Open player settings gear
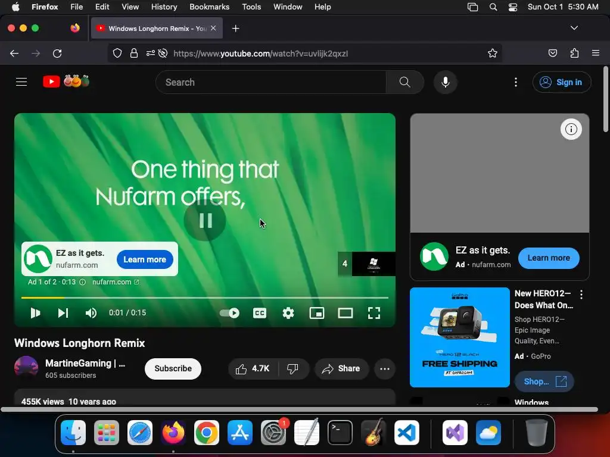Viewport: 610px width, 457px height. (288, 313)
